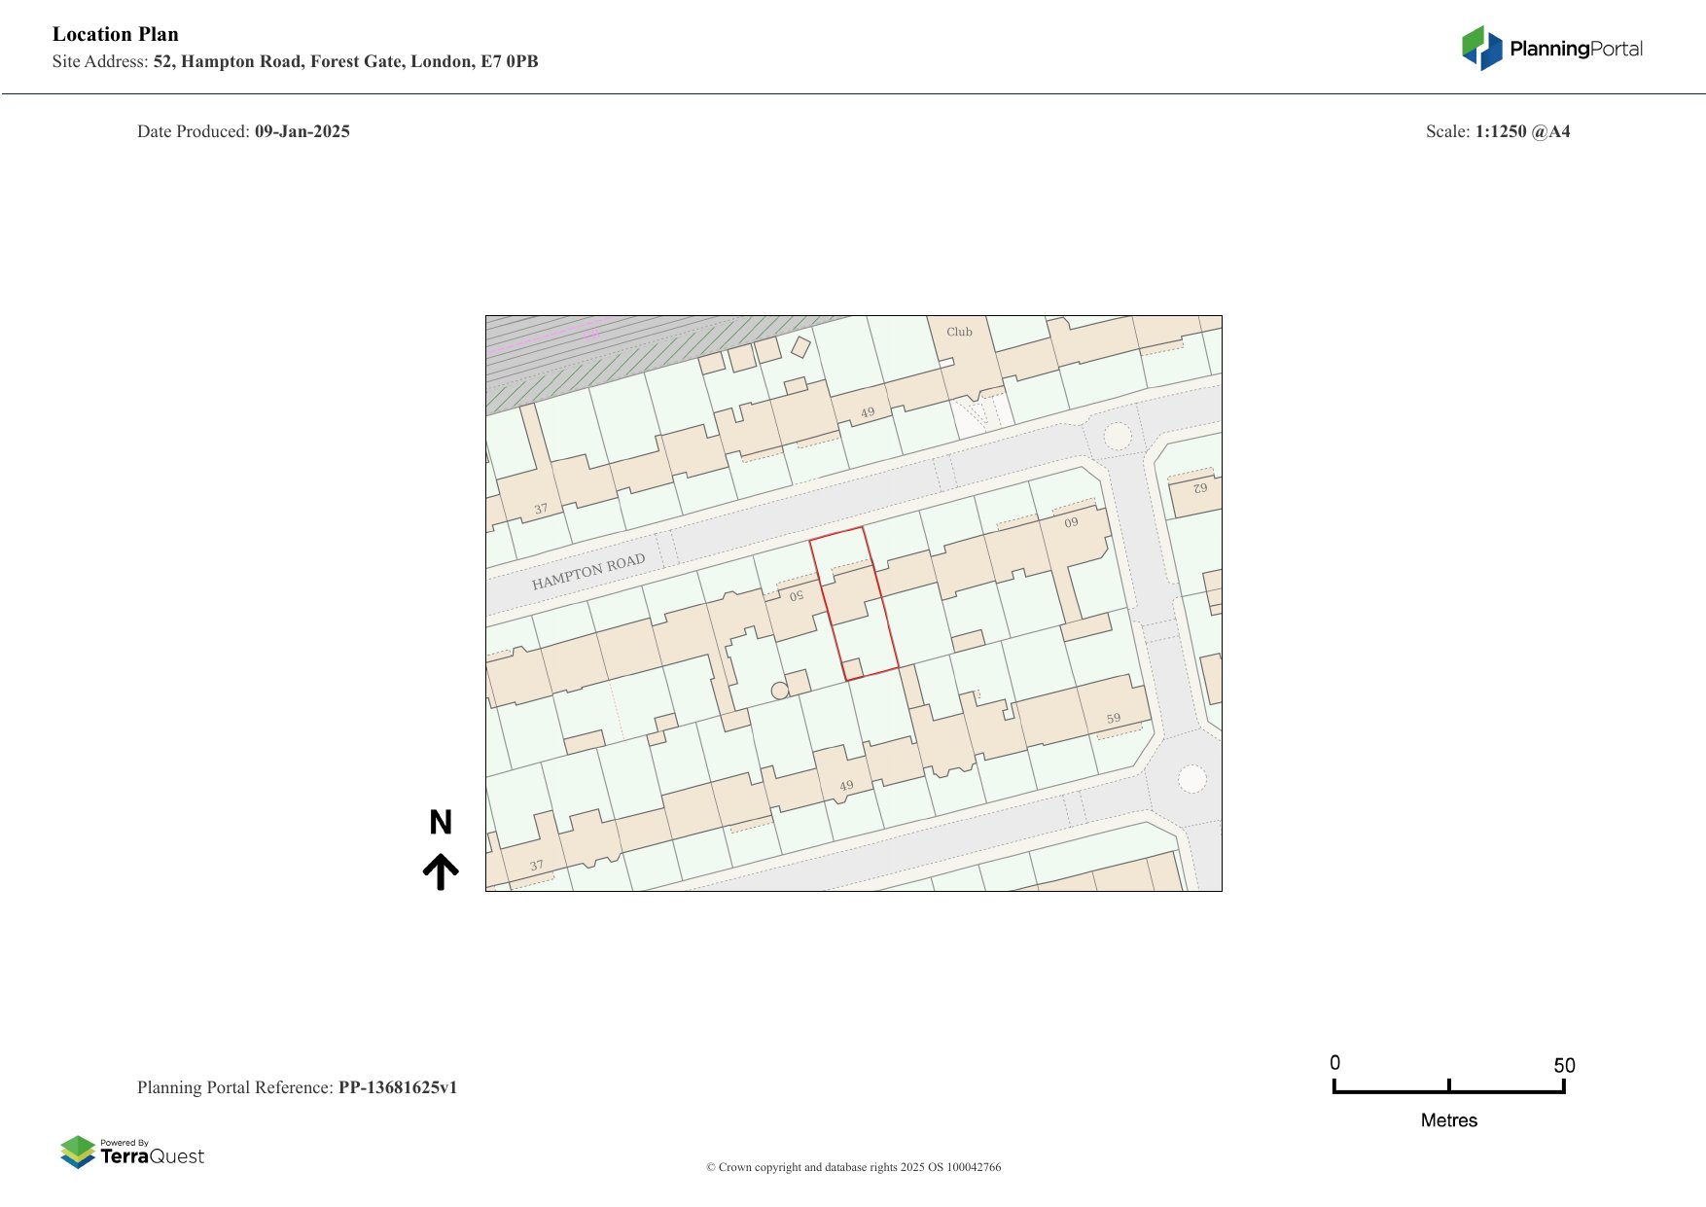Click house number 59 on the map
1706x1207 pixels.
(1113, 719)
